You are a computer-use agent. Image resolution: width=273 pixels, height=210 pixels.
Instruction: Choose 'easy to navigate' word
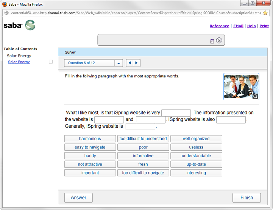[90, 147]
